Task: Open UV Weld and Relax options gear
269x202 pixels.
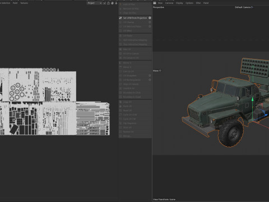Action: click(x=150, y=26)
